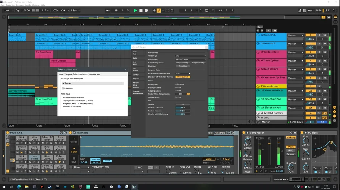Click the Link button in control bar
Screen dimensions: 340x190
[7, 11]
